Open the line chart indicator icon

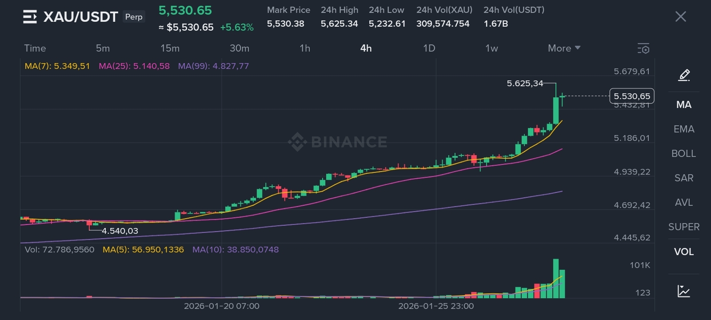pos(684,291)
